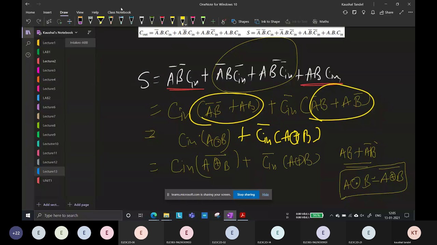This screenshot has width=437, height=245.
Task: Expand the Kaushal's Notebook dropdown
Action: coord(76,32)
